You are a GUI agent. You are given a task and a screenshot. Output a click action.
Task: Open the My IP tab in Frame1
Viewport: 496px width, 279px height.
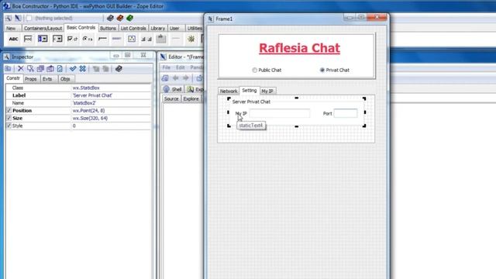pos(267,91)
